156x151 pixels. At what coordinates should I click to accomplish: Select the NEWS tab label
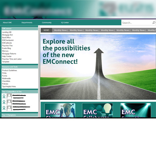click(46, 30)
